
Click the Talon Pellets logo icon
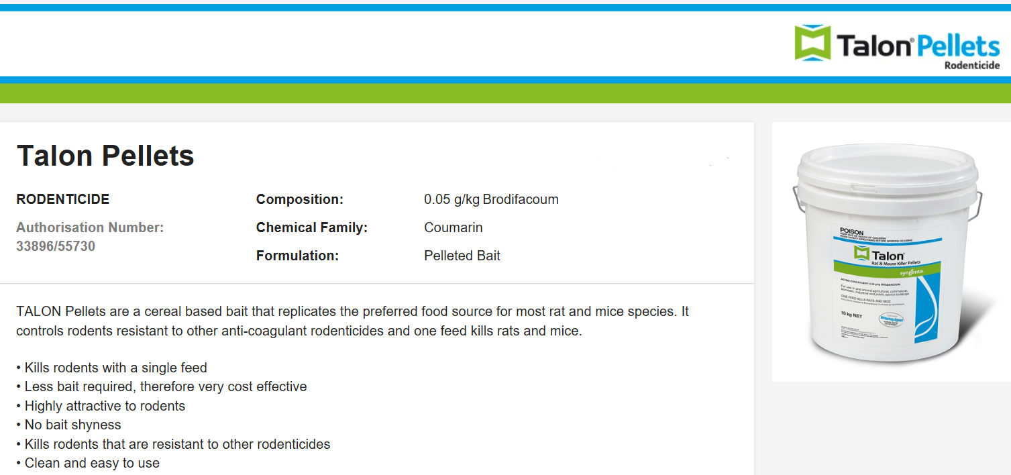point(812,43)
